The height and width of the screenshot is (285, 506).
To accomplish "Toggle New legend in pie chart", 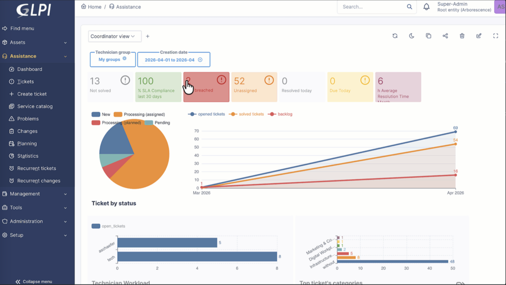I will click(101, 114).
